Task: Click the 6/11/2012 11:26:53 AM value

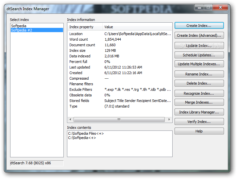Action: [123, 67]
